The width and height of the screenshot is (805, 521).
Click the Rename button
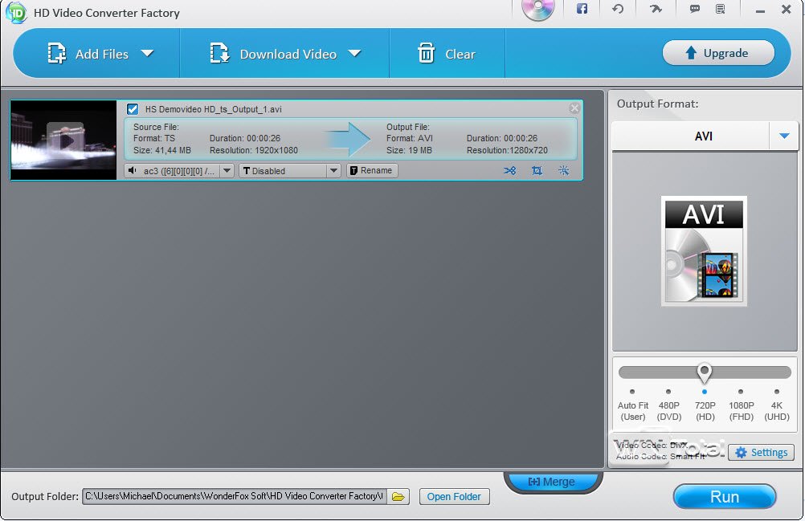click(x=372, y=170)
